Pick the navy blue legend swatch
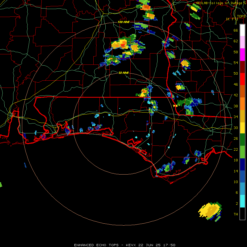This screenshot has height=247, width=247. pyautogui.click(x=242, y=164)
